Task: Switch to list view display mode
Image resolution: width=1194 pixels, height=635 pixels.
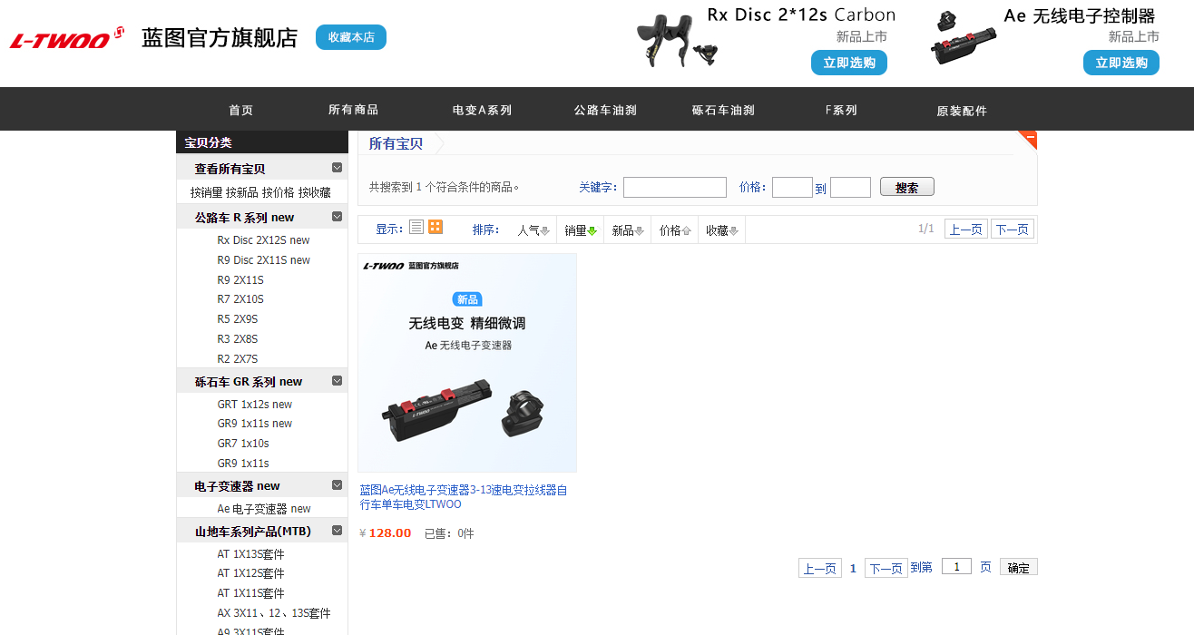Action: (416, 227)
